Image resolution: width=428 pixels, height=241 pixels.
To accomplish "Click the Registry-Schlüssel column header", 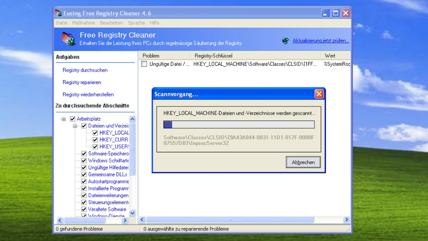I will point(214,56).
